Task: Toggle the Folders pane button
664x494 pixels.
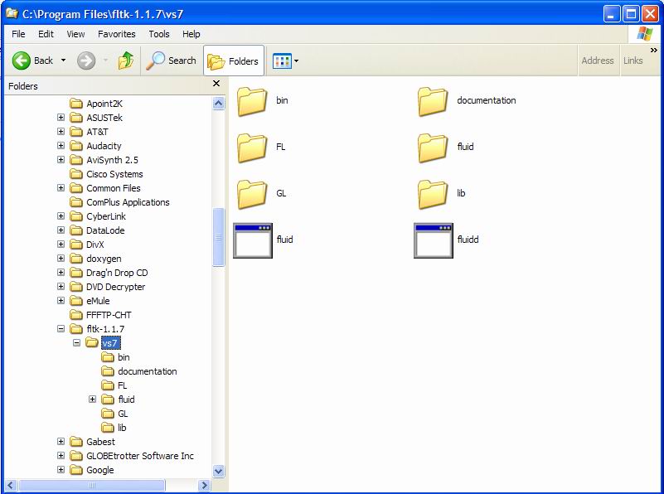Action: click(x=233, y=61)
